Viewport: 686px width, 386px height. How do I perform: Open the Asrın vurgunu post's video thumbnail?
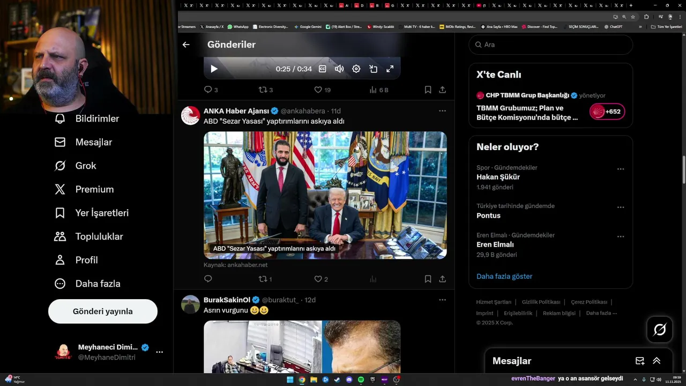coord(302,347)
